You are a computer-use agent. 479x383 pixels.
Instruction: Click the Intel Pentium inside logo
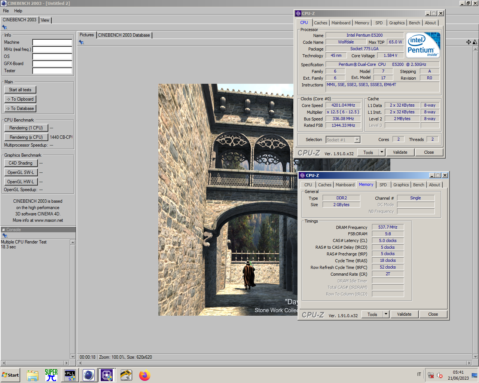(423, 45)
